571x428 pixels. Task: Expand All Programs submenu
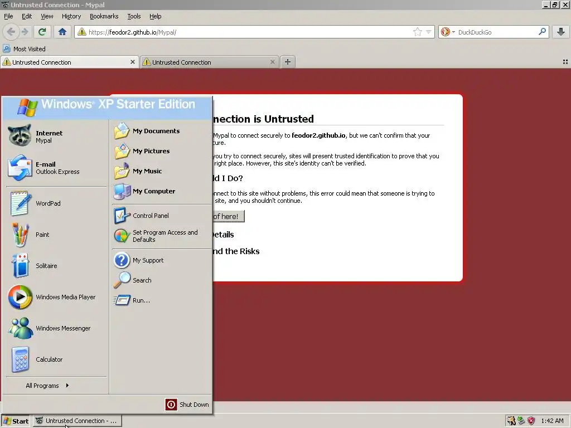click(47, 386)
